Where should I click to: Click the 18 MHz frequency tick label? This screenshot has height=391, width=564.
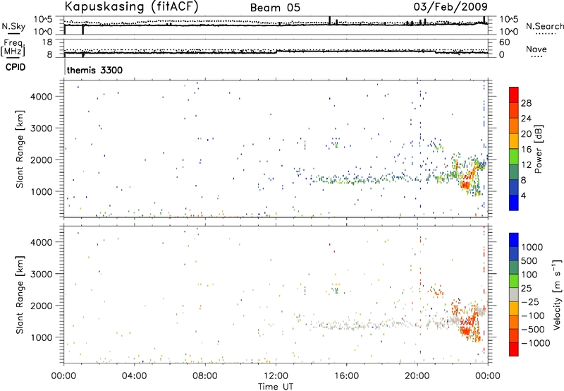[x=47, y=42]
